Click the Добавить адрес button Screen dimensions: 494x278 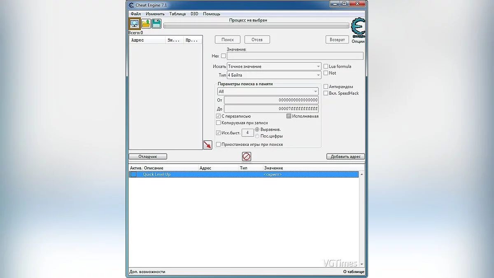point(345,157)
